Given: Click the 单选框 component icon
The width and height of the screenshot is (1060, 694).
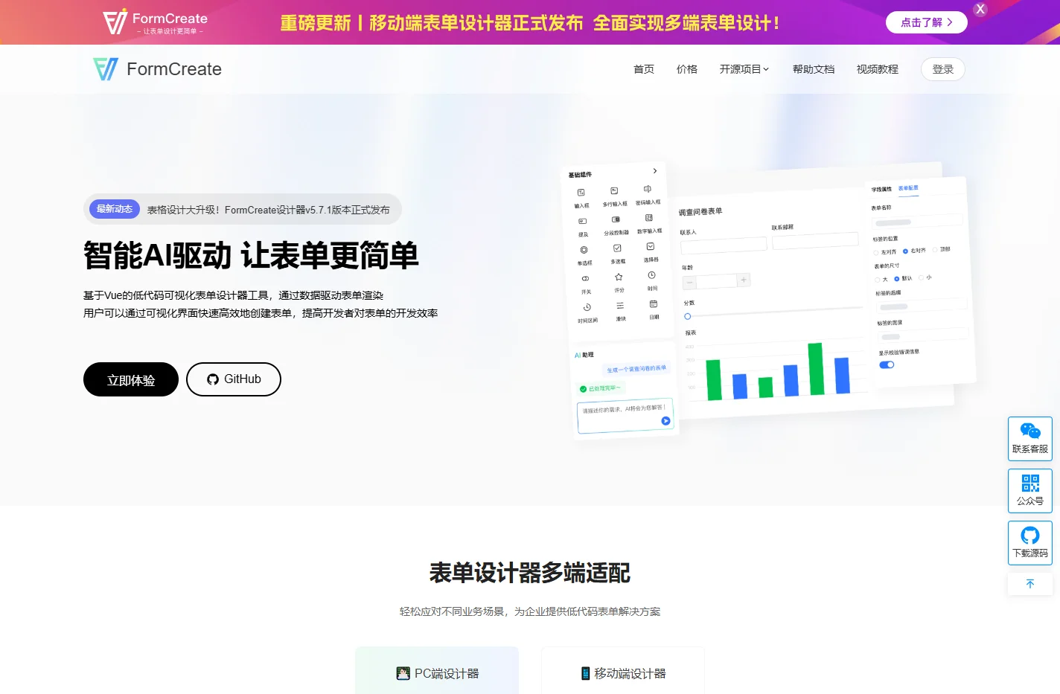Looking at the screenshot, I should (x=584, y=250).
